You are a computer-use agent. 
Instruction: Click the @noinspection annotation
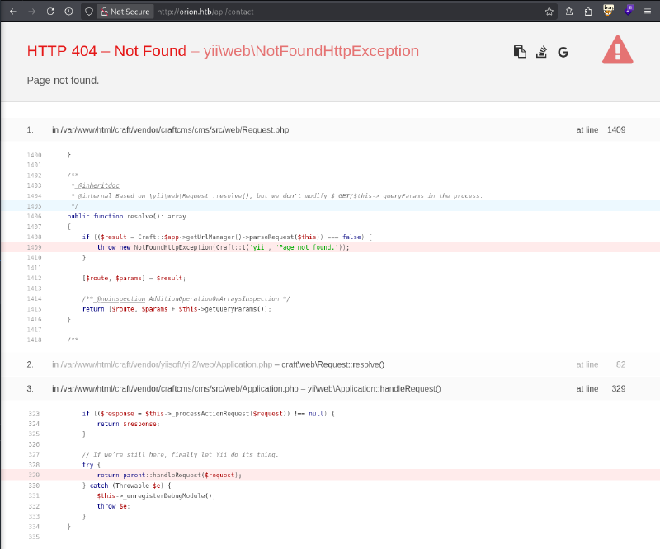coord(120,298)
